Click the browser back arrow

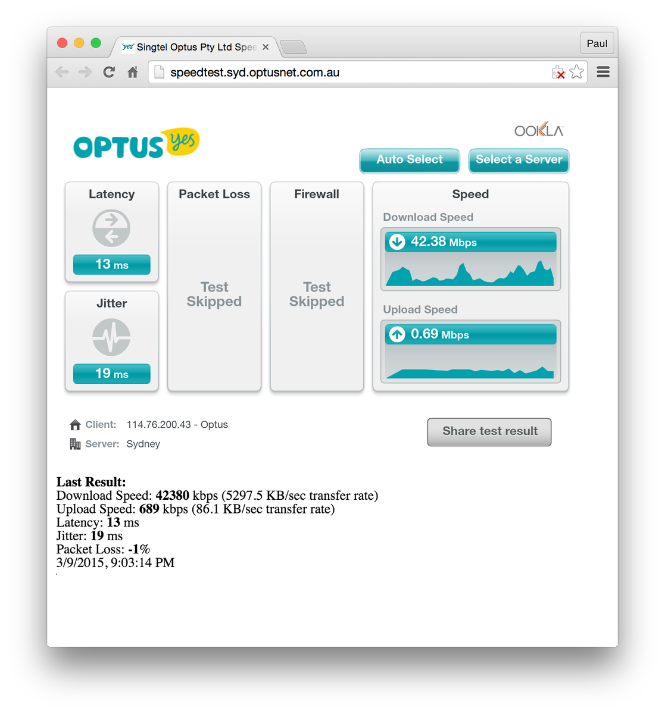coord(62,71)
